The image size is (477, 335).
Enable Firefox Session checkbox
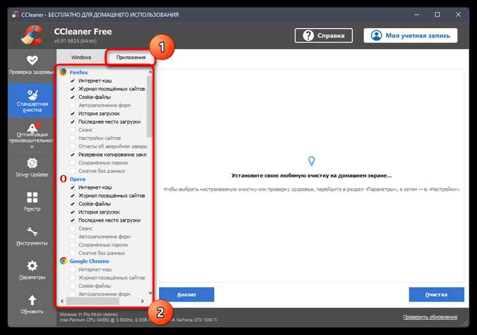[73, 130]
